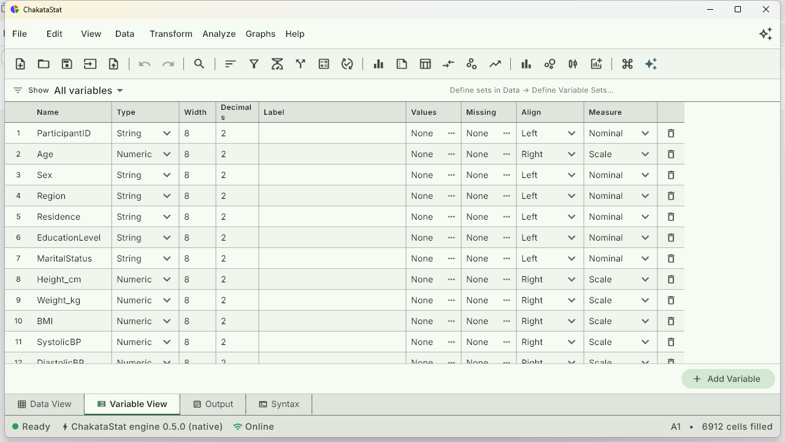The height and width of the screenshot is (442, 785).
Task: Open Values ellipsis for Height_cm row
Action: (x=451, y=279)
